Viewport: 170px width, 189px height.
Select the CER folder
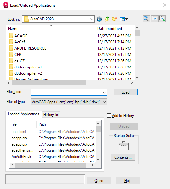(x=15, y=55)
